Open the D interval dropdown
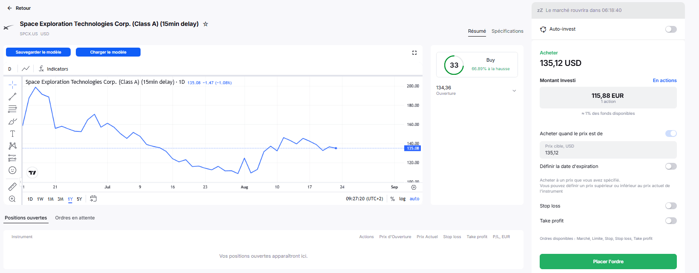699x273 pixels. click(x=10, y=69)
